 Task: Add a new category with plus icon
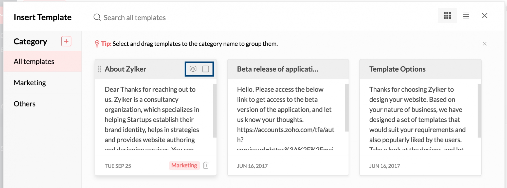[66, 41]
